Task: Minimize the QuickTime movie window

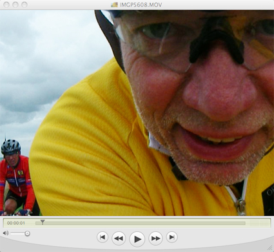Action: [x=15, y=5]
